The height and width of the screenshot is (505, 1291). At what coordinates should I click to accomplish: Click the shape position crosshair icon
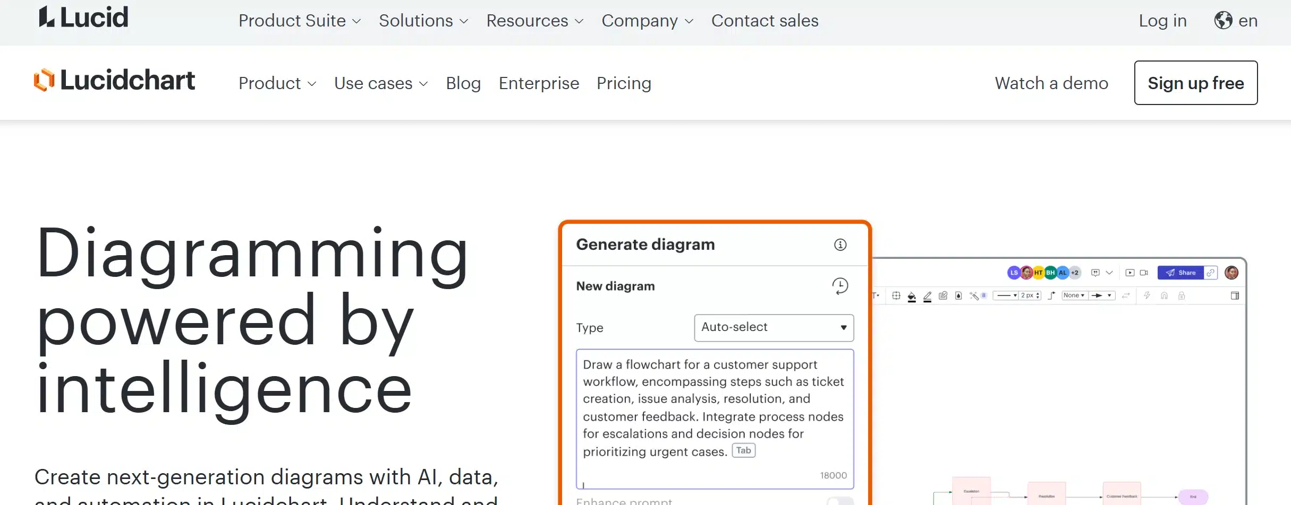tap(896, 296)
